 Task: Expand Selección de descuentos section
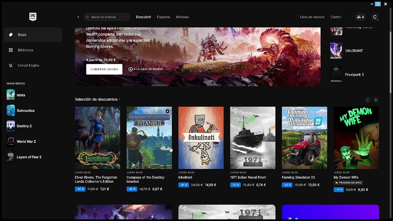point(97,99)
